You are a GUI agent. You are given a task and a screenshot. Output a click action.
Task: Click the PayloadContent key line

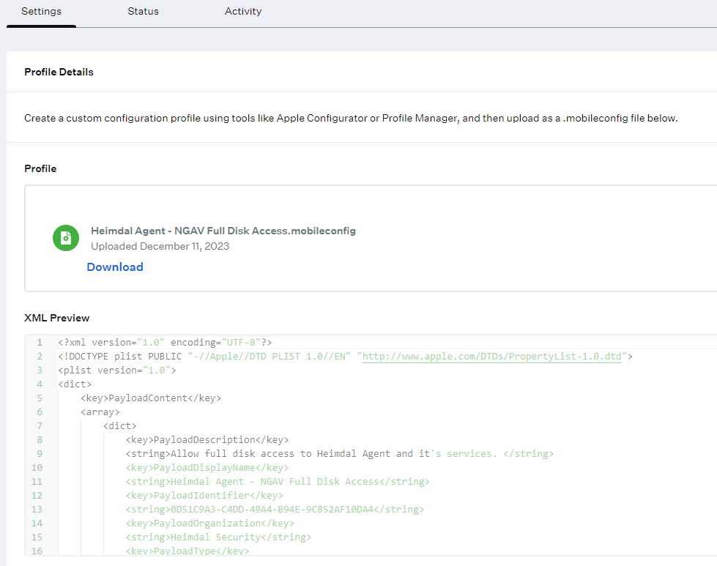tap(151, 398)
